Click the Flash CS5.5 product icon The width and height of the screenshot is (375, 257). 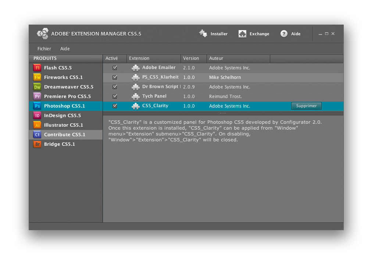coord(37,68)
